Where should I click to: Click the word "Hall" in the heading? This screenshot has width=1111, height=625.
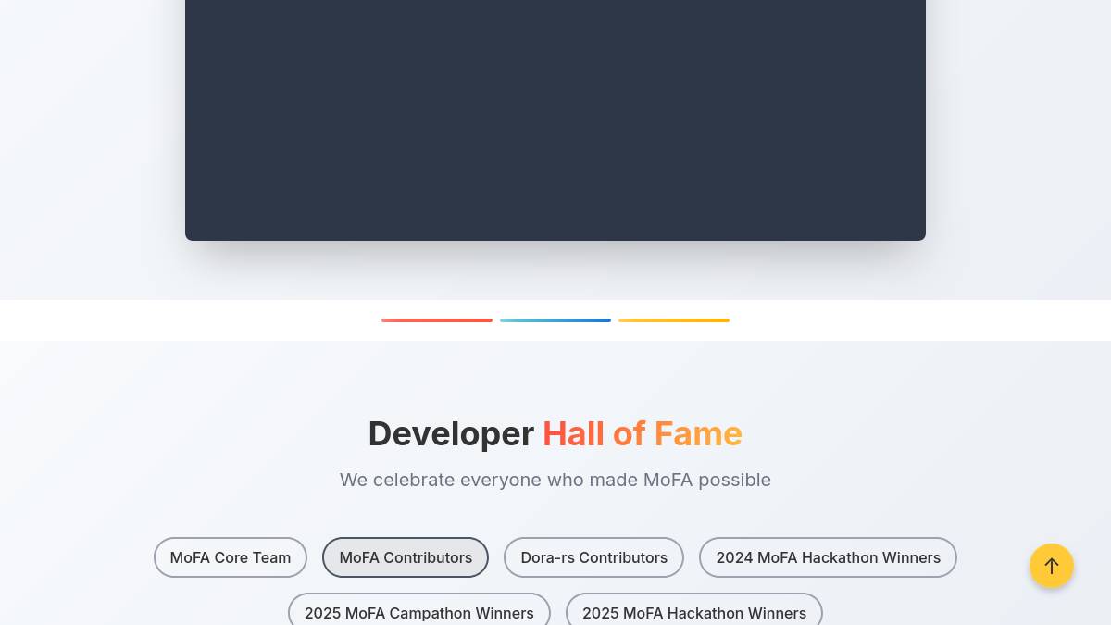[573, 434]
